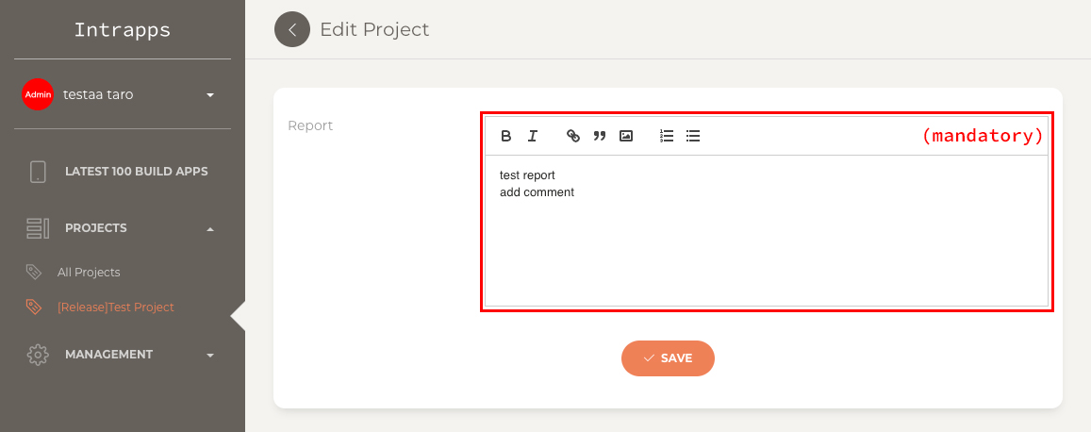The width and height of the screenshot is (1091, 432).
Task: Save the project with the Save button
Action: (x=668, y=358)
